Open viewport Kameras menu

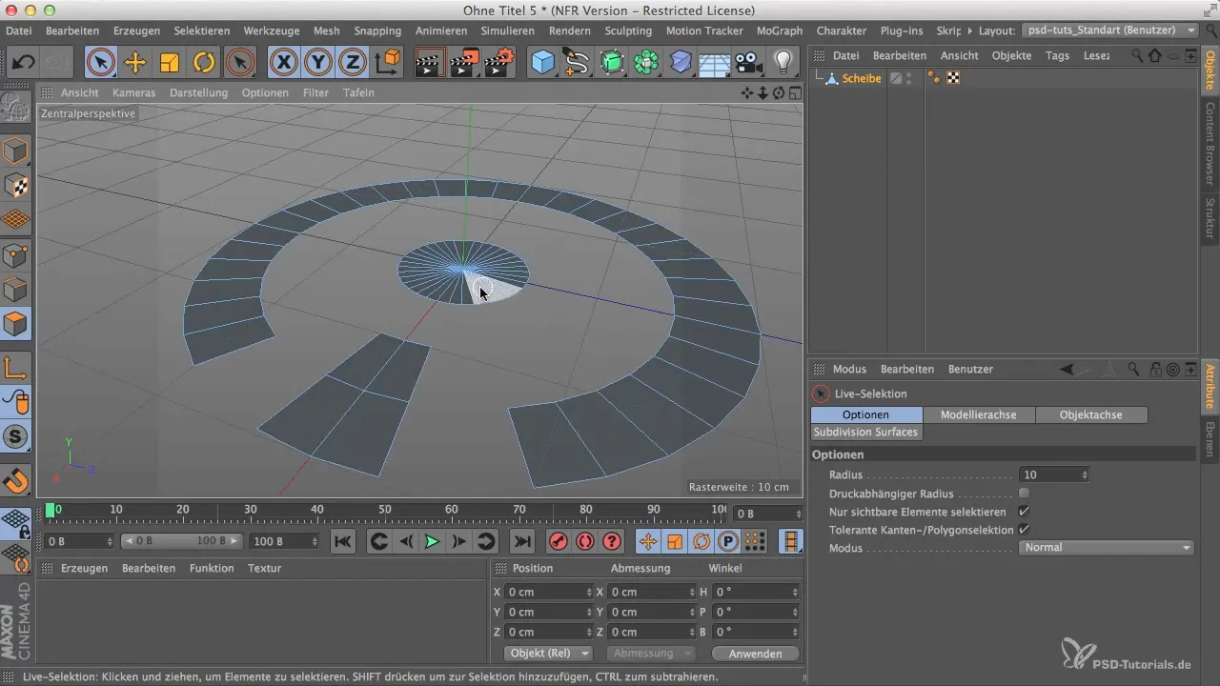pyautogui.click(x=133, y=92)
